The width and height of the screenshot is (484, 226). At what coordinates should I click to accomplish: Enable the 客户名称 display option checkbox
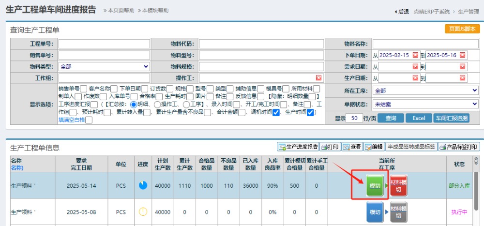pyautogui.click(x=114, y=89)
